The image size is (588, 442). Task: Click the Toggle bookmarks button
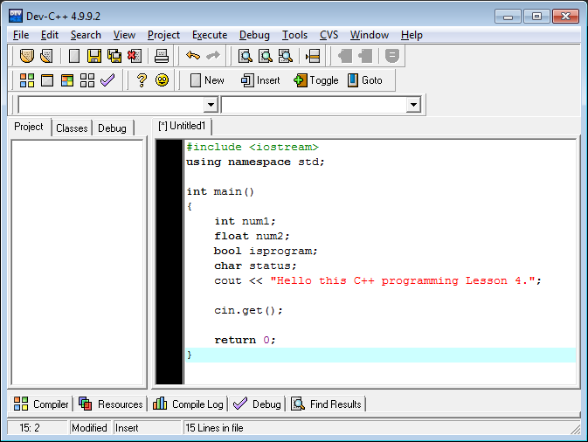315,80
